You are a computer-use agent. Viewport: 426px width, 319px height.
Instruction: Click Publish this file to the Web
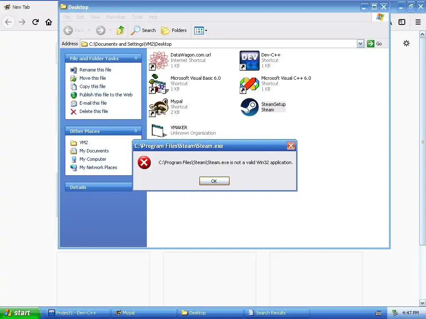click(106, 95)
